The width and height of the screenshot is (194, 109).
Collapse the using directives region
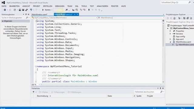(x=36, y=21)
